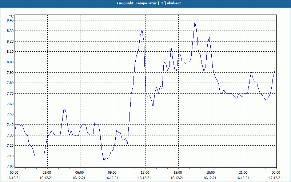Image resolution: width=291 pixels, height=182 pixels.
Task: Select the 8,00 y-axis value
Action: 10,62
